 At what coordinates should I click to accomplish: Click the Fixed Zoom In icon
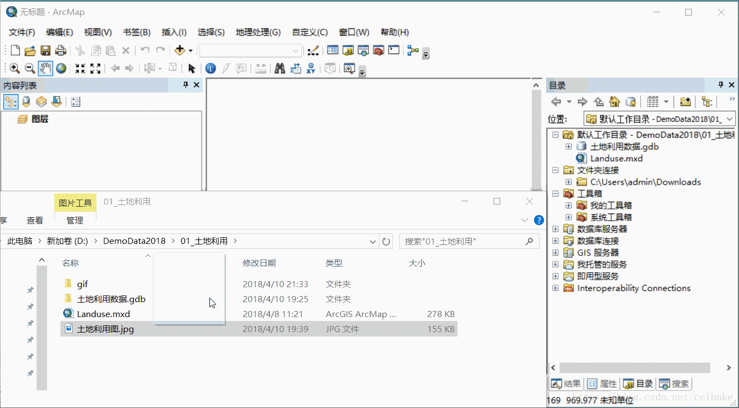[80, 68]
